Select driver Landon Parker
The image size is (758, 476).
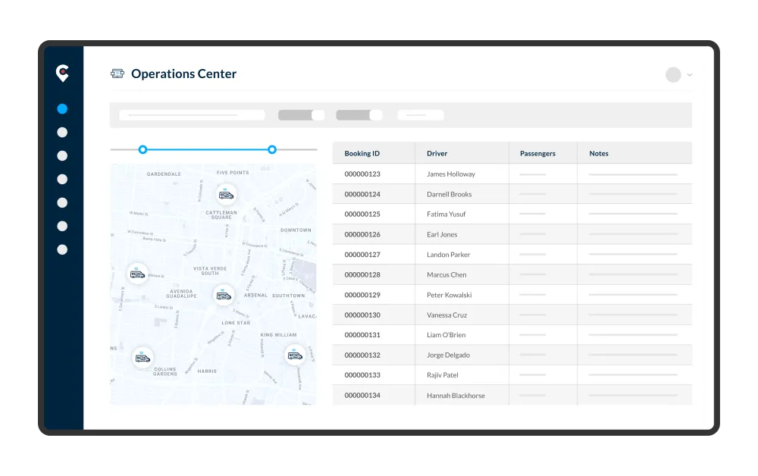coord(448,255)
